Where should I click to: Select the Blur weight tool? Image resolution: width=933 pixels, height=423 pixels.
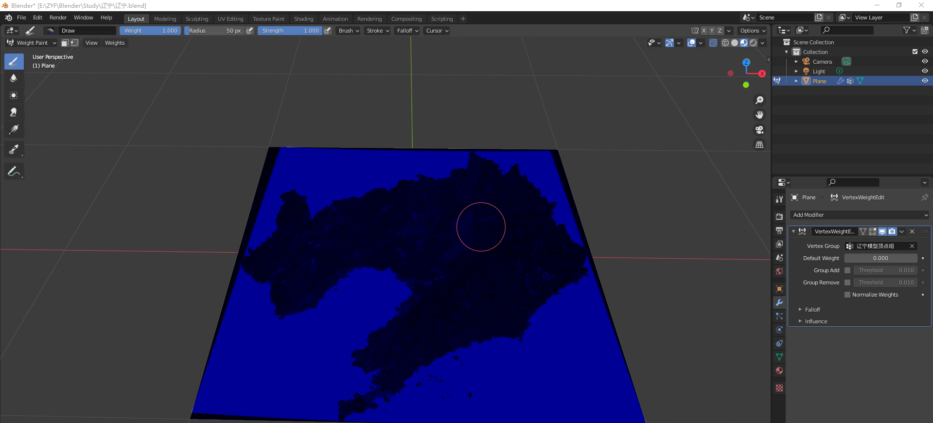pyautogui.click(x=14, y=78)
